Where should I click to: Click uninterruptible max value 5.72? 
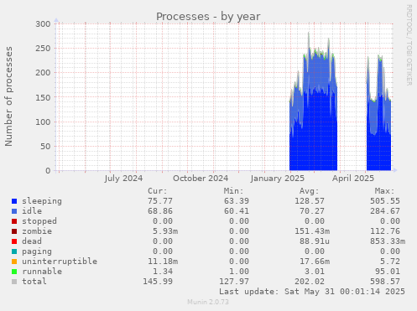click(390, 262)
